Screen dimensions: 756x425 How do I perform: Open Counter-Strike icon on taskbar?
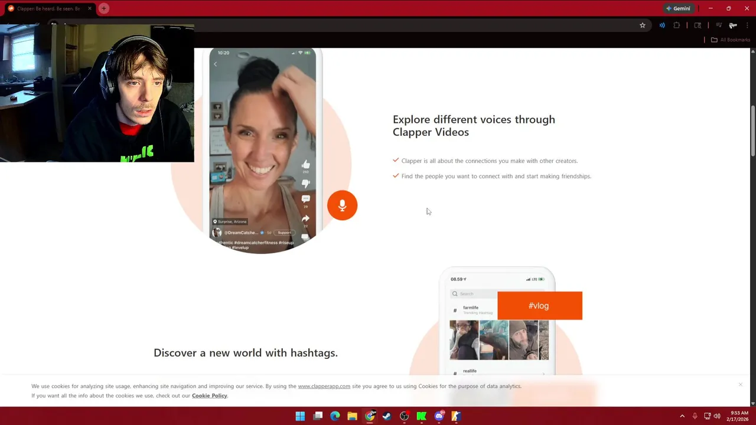pyautogui.click(x=456, y=416)
